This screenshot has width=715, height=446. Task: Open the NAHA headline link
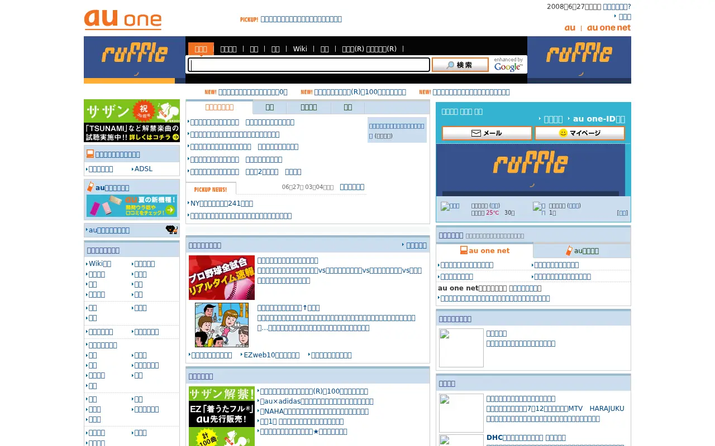(x=314, y=411)
